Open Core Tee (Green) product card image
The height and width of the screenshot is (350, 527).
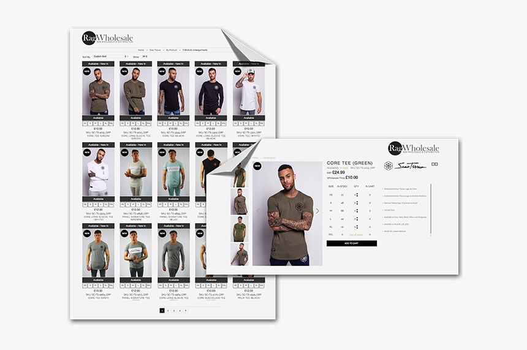[98, 91]
